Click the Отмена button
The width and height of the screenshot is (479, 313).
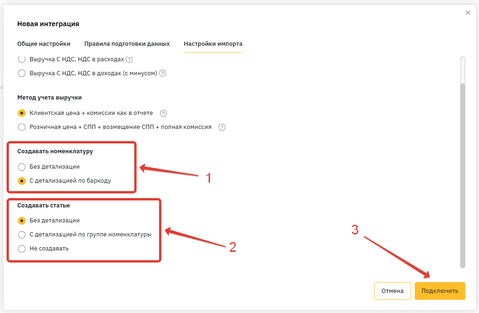[392, 291]
